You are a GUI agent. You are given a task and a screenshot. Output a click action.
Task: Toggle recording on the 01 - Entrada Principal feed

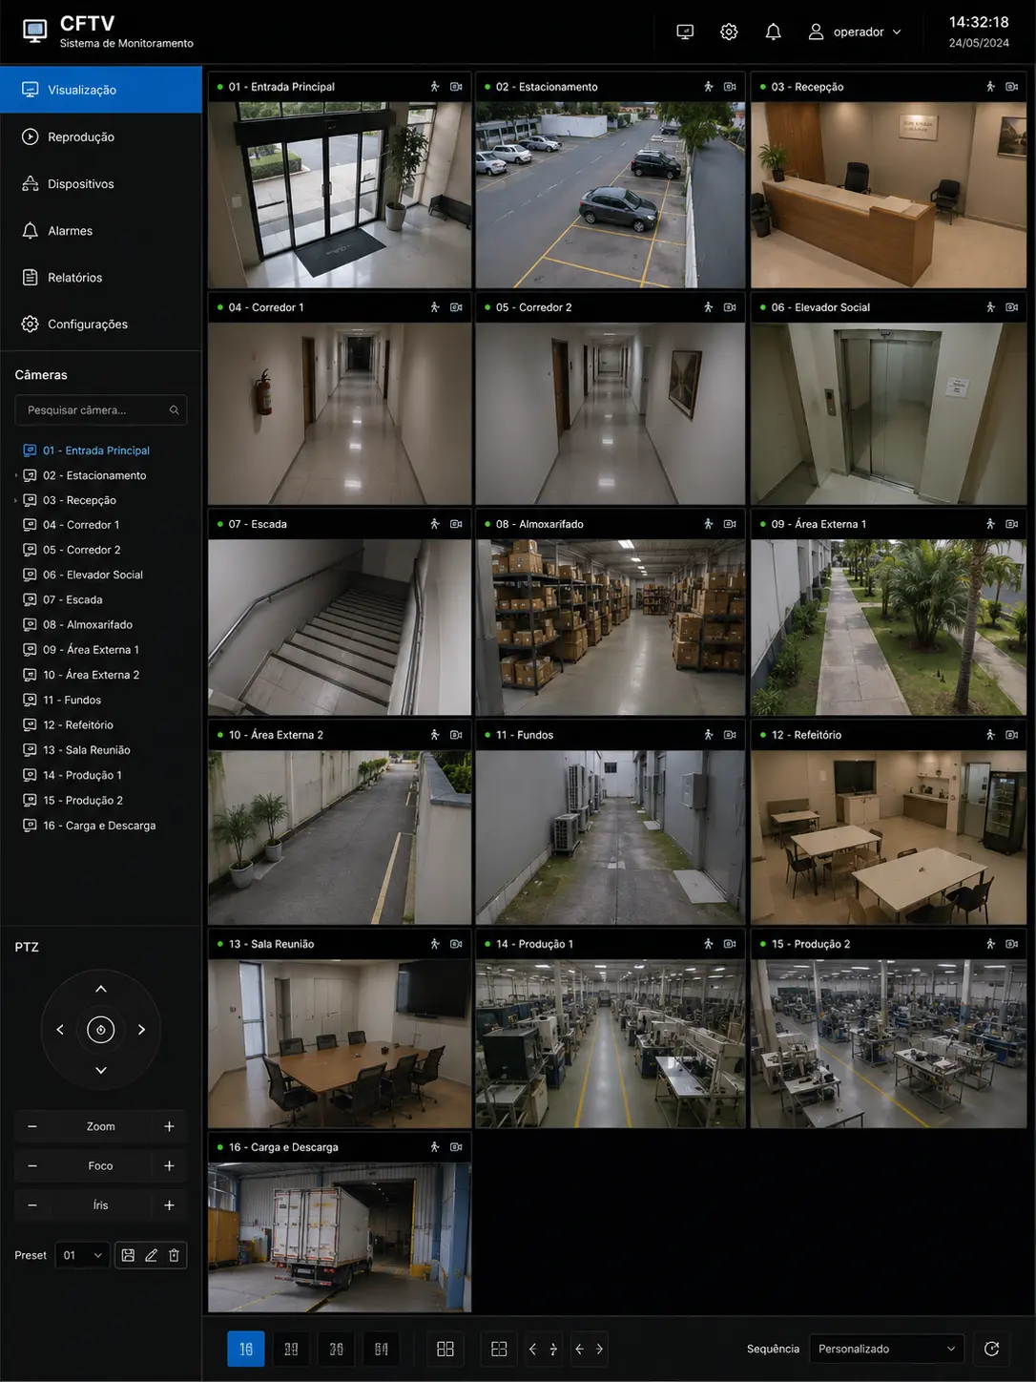coord(456,87)
